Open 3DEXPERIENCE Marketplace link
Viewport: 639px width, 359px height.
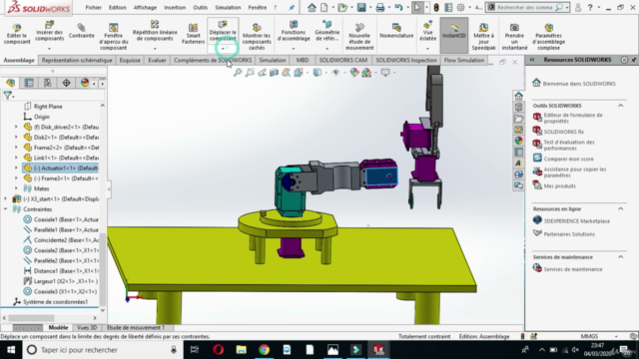(577, 221)
